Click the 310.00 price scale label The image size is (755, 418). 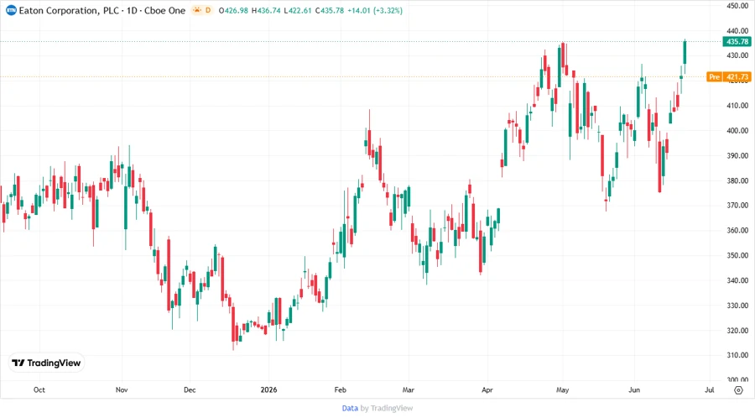tap(737, 355)
